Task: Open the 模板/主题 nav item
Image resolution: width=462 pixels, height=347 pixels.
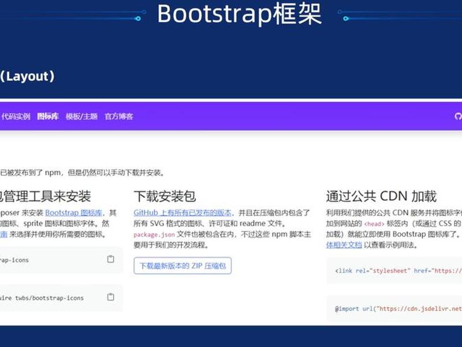Action: [81, 117]
